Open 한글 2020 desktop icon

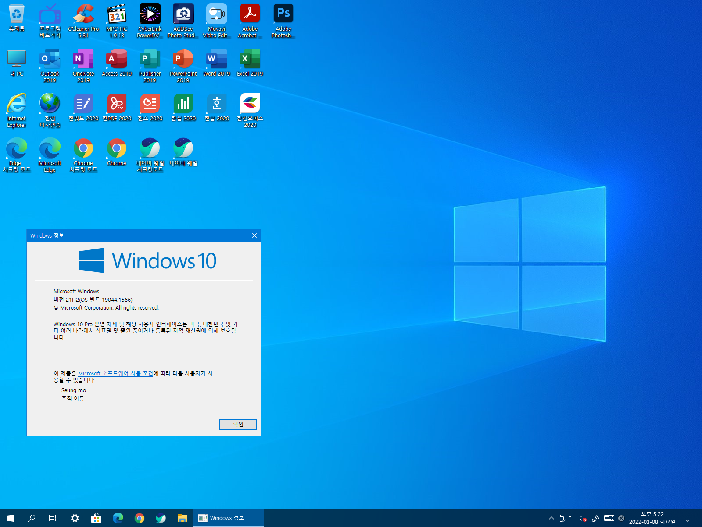pos(217,108)
